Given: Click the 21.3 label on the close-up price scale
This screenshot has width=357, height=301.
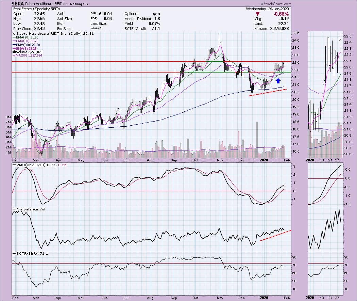Looking at the screenshot, I should click(348, 111).
